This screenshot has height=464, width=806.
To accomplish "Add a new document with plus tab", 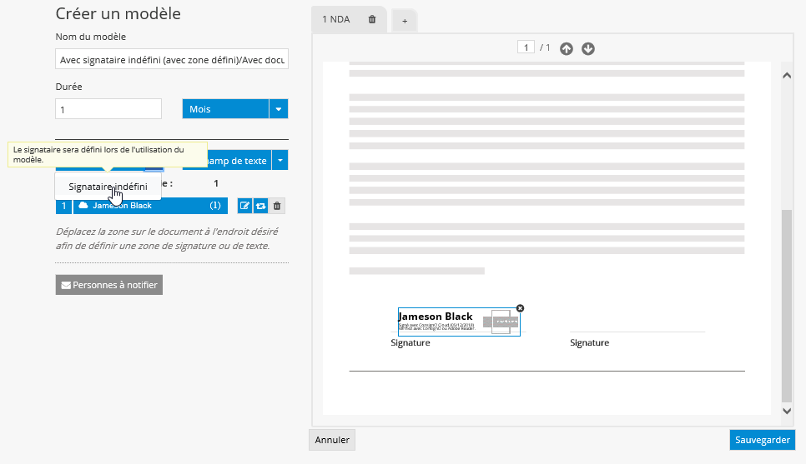I will tap(405, 21).
